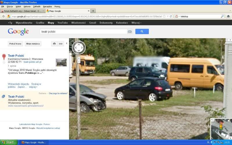Open the 'Więcej' menu in Google bar
Image resolution: width=232 pixels, height=145 pixels.
click(x=136, y=23)
